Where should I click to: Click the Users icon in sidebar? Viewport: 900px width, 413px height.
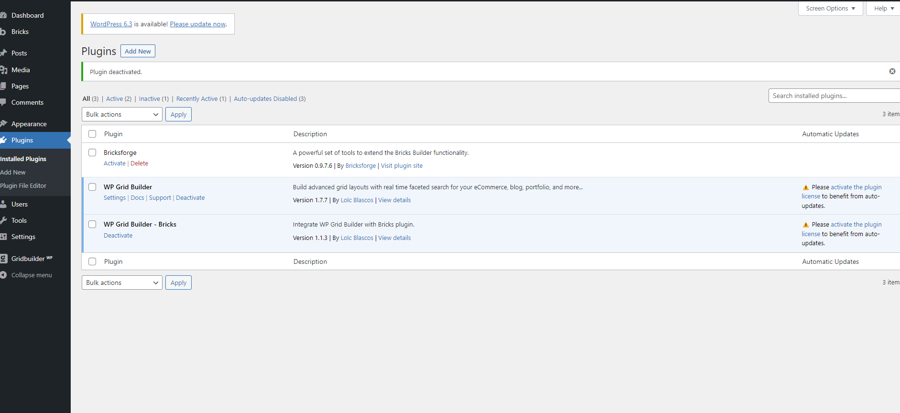(3, 204)
